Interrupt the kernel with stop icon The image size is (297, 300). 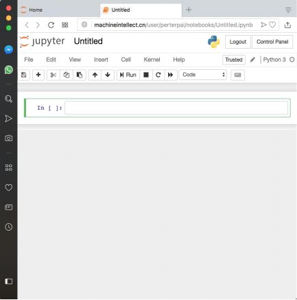tap(146, 75)
